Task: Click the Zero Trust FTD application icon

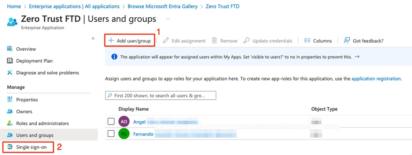Action: (x=12, y=21)
